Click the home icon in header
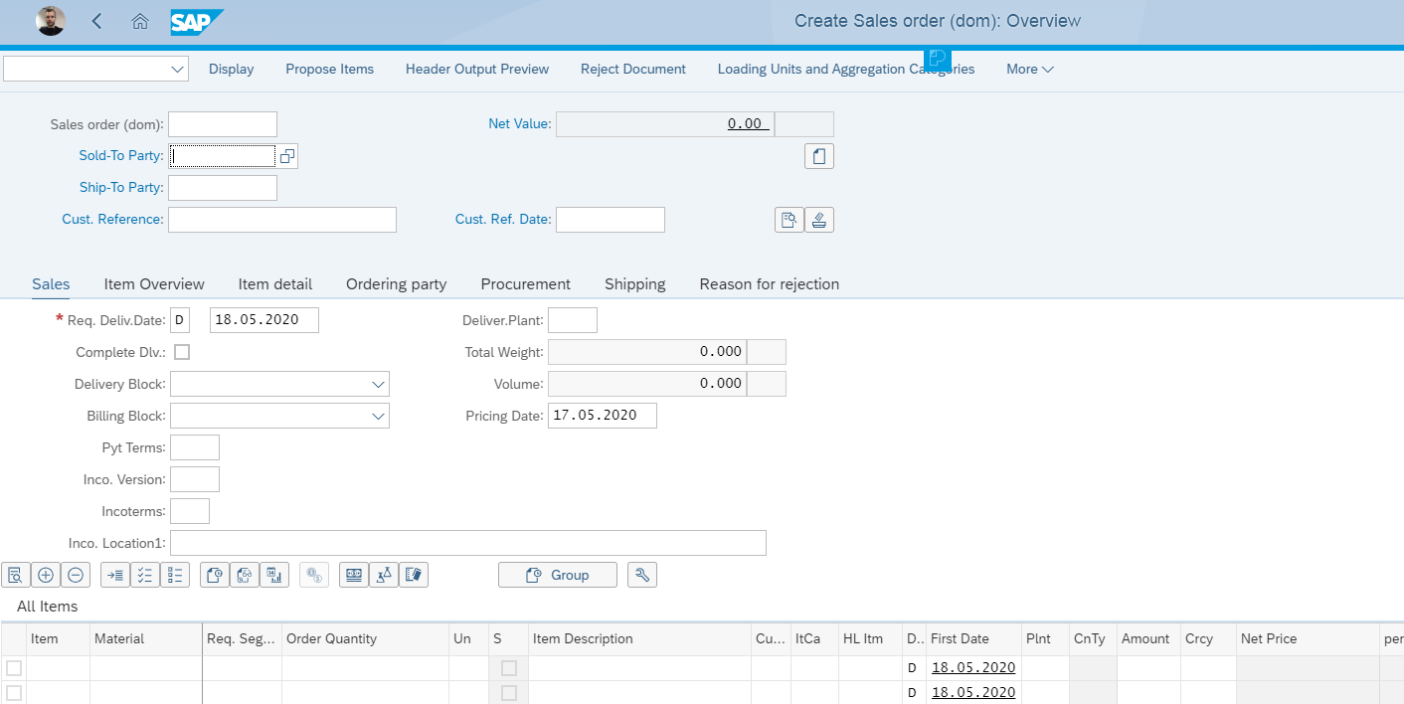The width and height of the screenshot is (1404, 704). tap(140, 21)
